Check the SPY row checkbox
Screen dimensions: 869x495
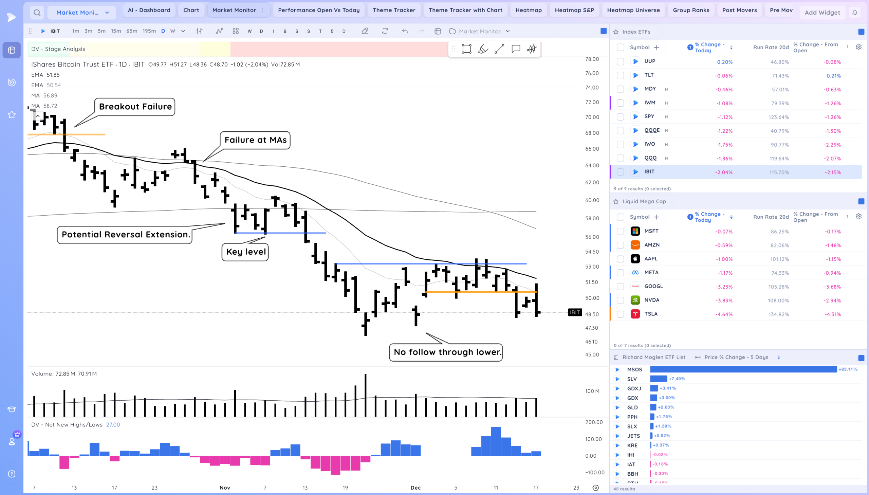coord(620,116)
